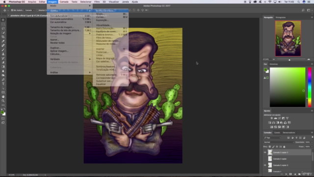Image resolution: width=314 pixels, height=177 pixels.
Task: Switch to the Canais tab
Action: coord(277,132)
